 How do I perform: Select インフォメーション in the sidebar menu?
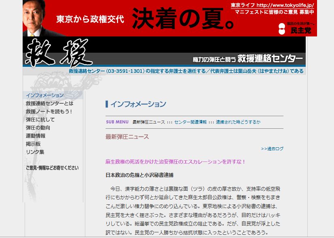pos(45,96)
